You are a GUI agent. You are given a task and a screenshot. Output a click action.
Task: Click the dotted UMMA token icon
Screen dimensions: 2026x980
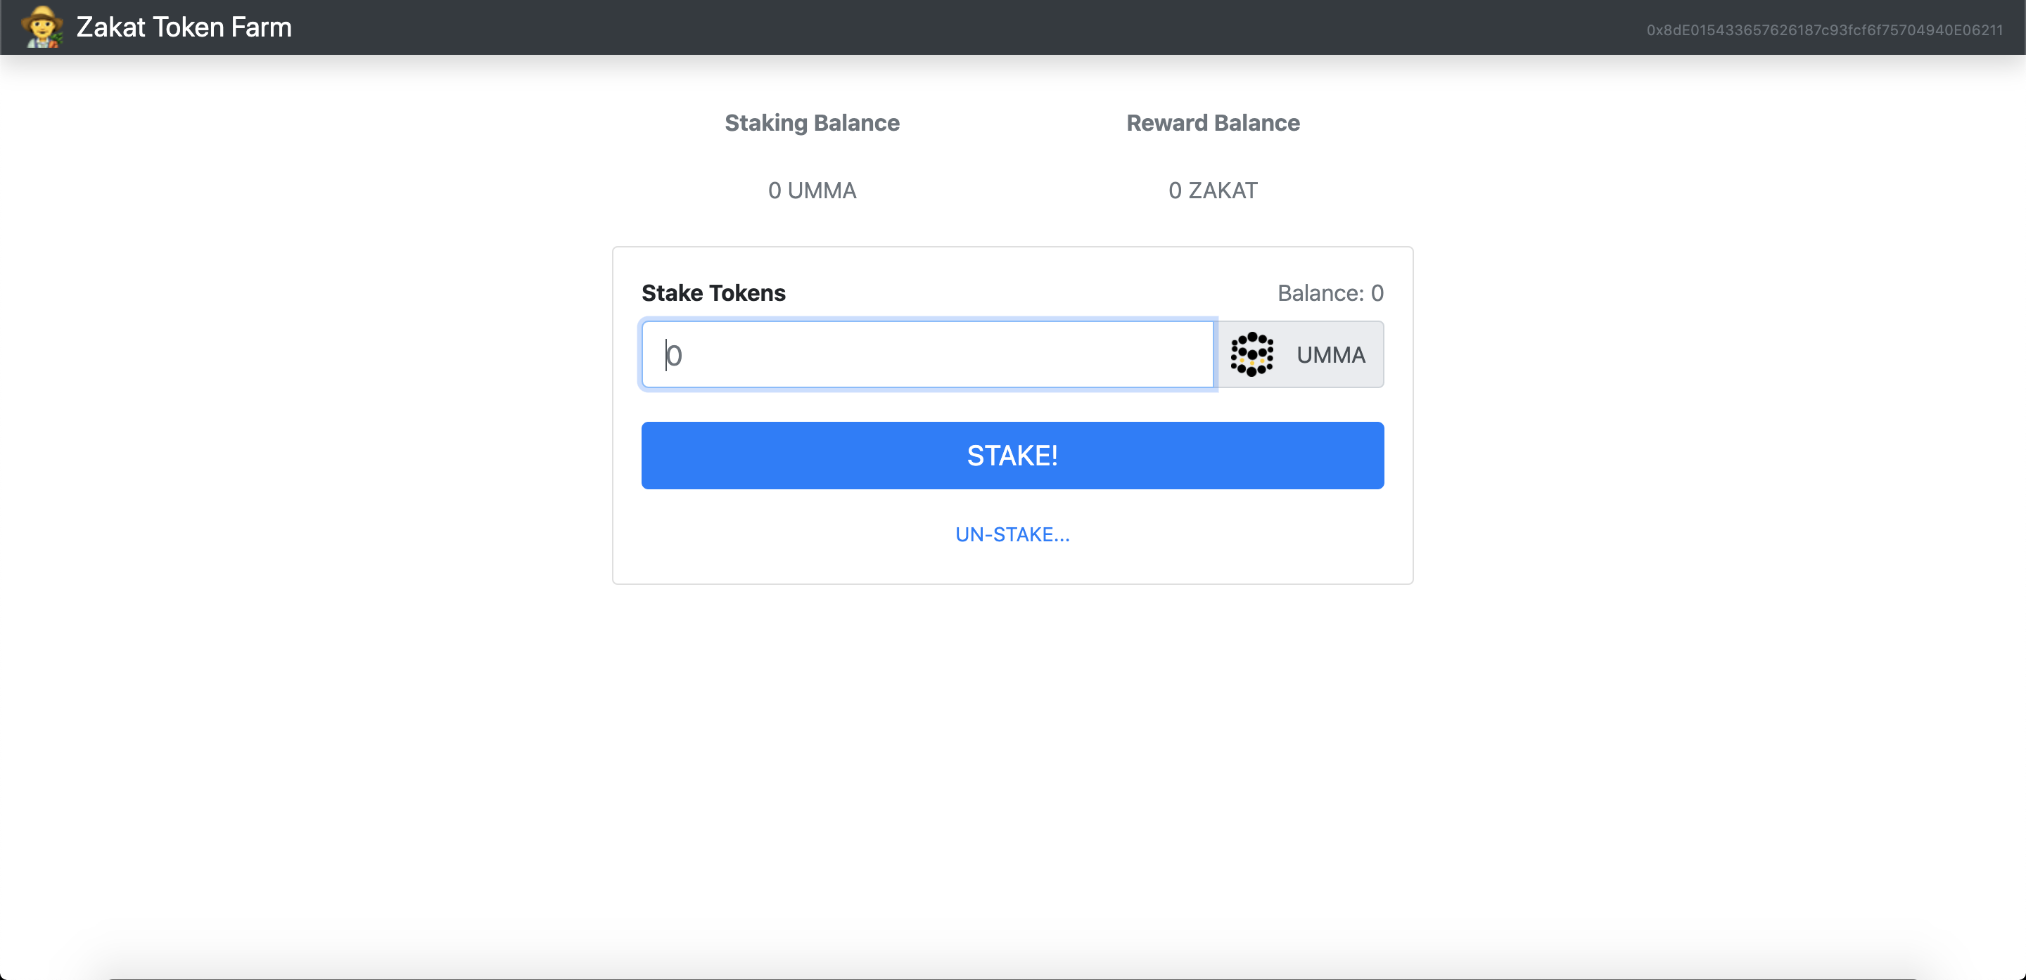point(1251,354)
